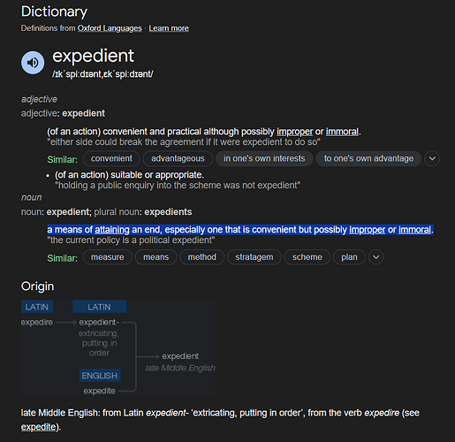
Task: Open the 'expedite' link in origin text
Action: [x=38, y=427]
